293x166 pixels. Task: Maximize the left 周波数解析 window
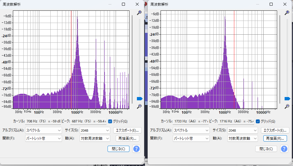(123, 4)
